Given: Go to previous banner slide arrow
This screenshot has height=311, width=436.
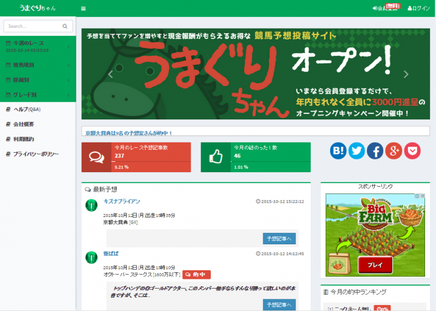Looking at the screenshot, I should tap(111, 75).
